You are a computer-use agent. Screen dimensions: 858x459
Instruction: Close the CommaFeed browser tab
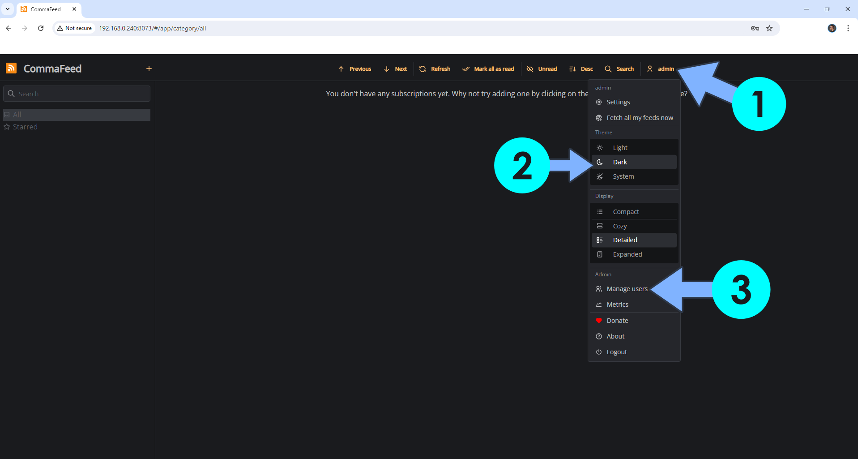click(74, 9)
